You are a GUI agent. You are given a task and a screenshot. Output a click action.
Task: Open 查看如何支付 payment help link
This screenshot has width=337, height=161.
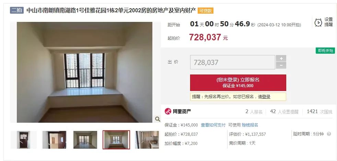(213, 125)
